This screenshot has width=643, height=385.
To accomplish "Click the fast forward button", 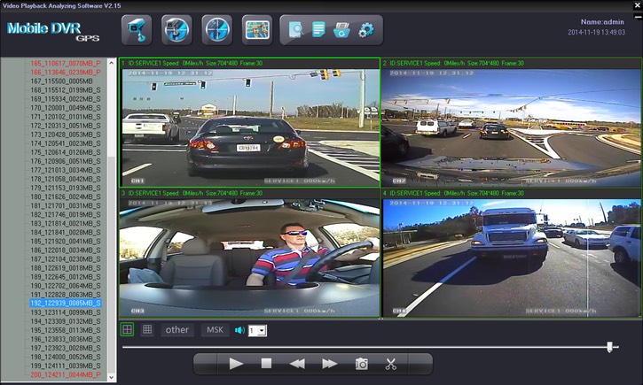I will coord(329,364).
